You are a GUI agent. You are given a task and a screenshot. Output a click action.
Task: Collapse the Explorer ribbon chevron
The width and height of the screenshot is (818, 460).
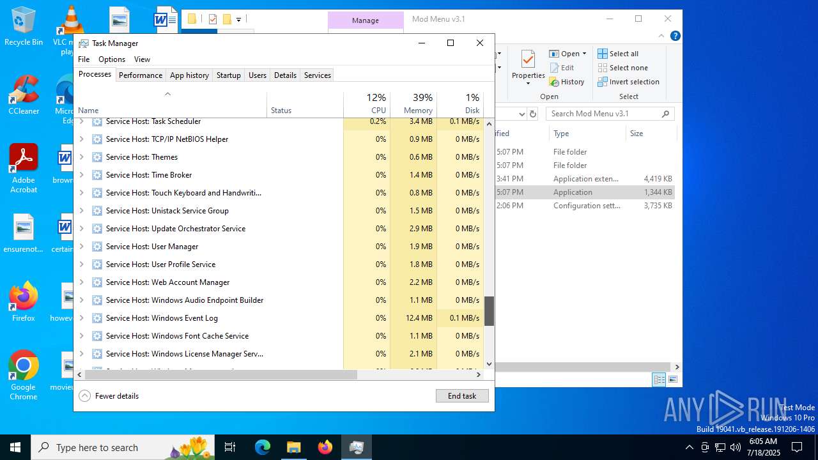pos(661,36)
